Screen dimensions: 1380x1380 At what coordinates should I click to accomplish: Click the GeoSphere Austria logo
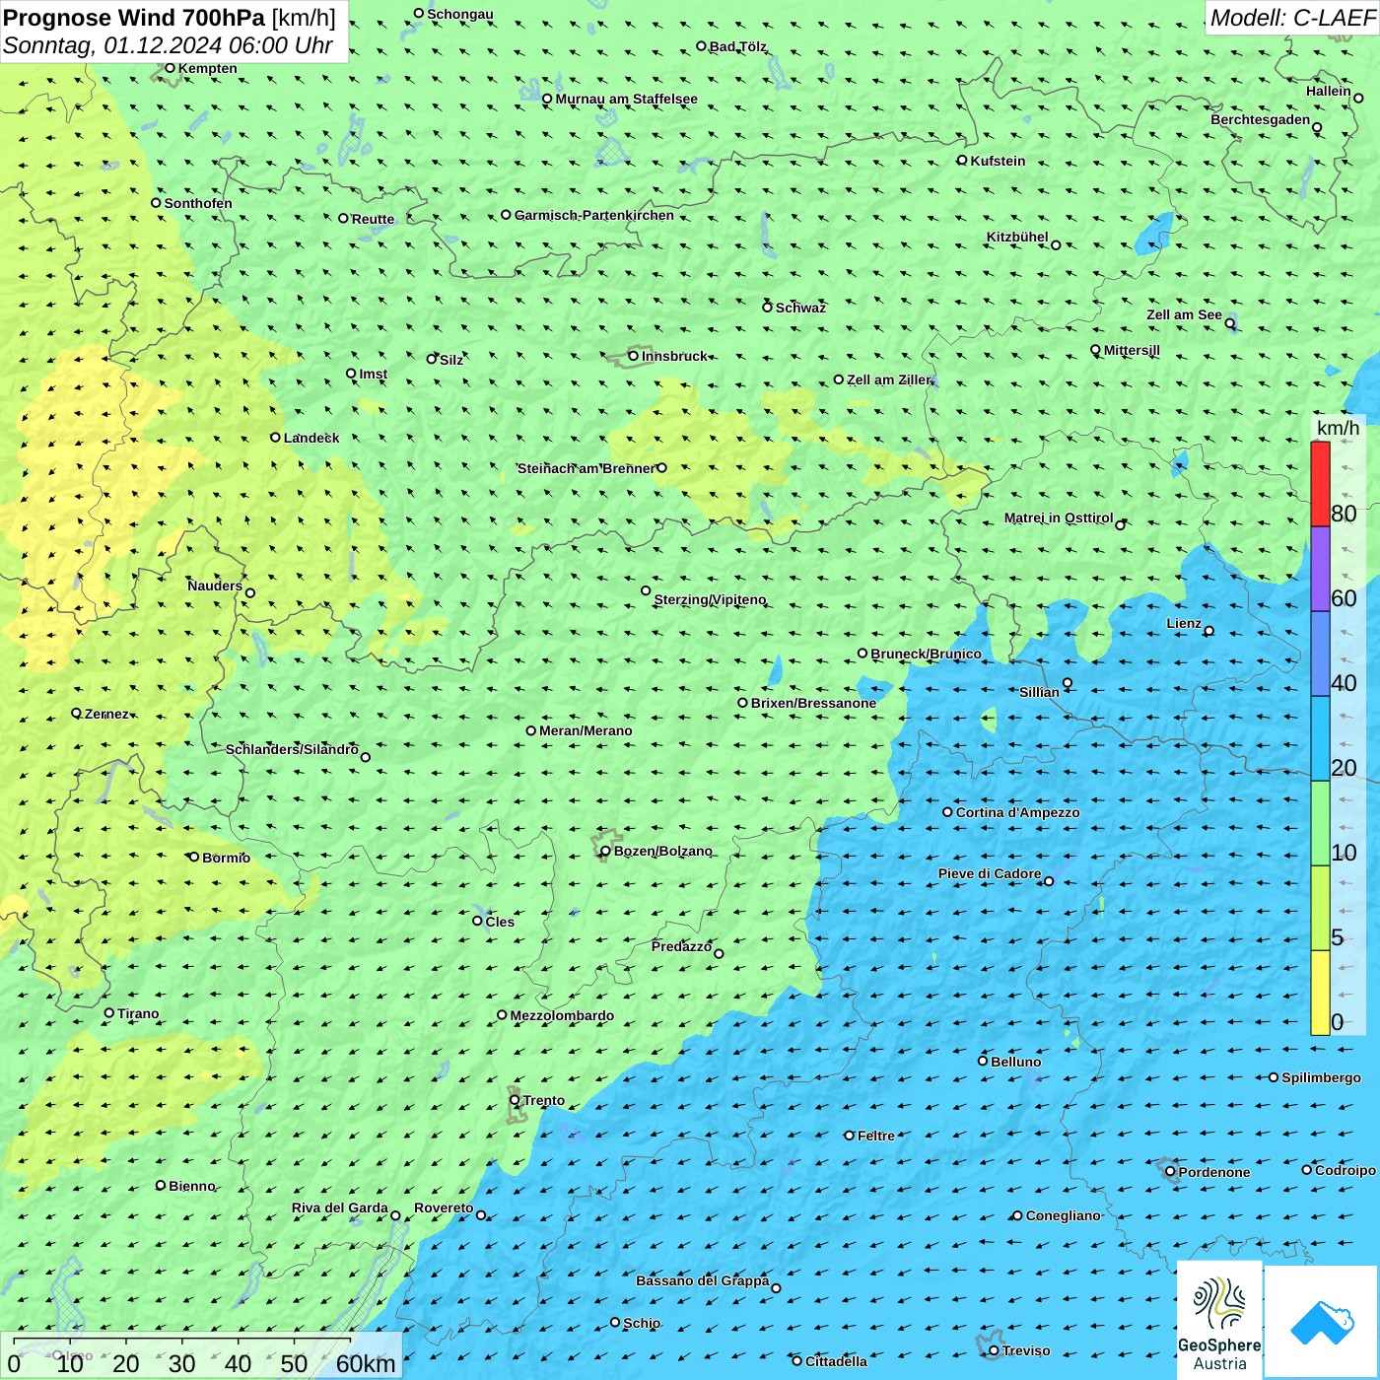click(x=1219, y=1319)
